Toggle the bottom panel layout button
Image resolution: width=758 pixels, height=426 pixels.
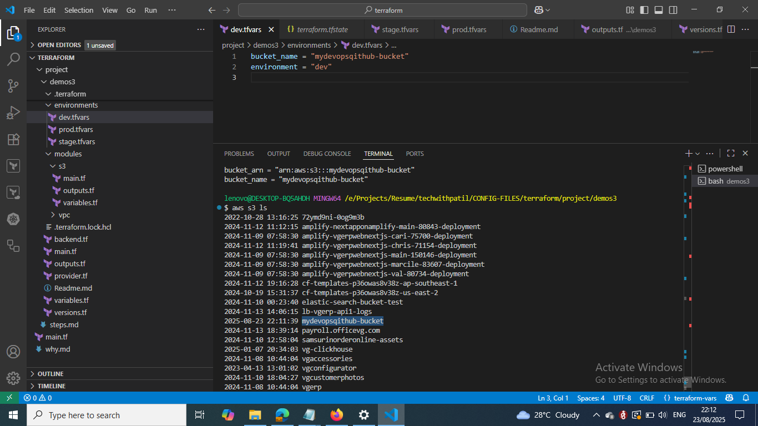pyautogui.click(x=658, y=10)
